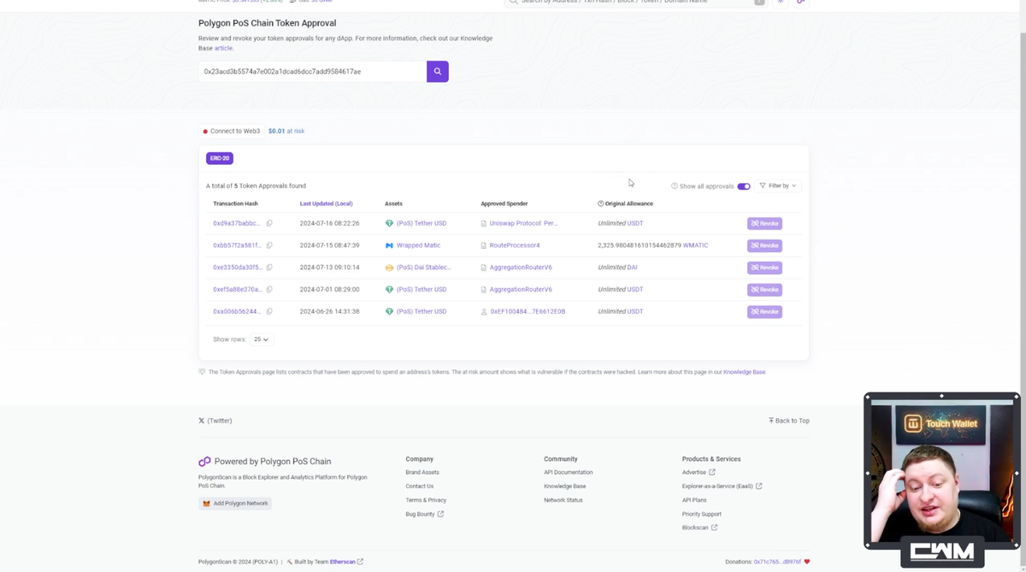Open the Brand Assets footer link
1026x572 pixels.
(422, 472)
